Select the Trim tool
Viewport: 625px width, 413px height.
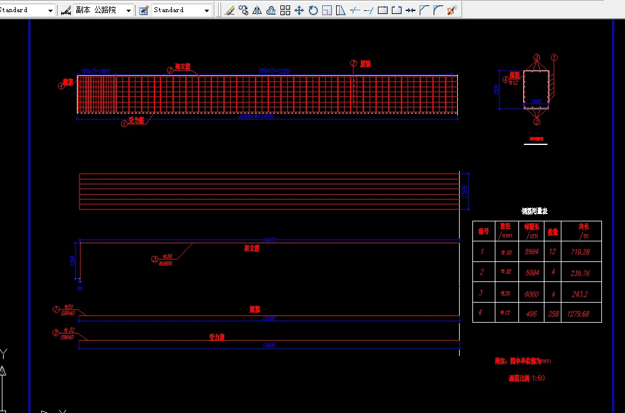355,10
